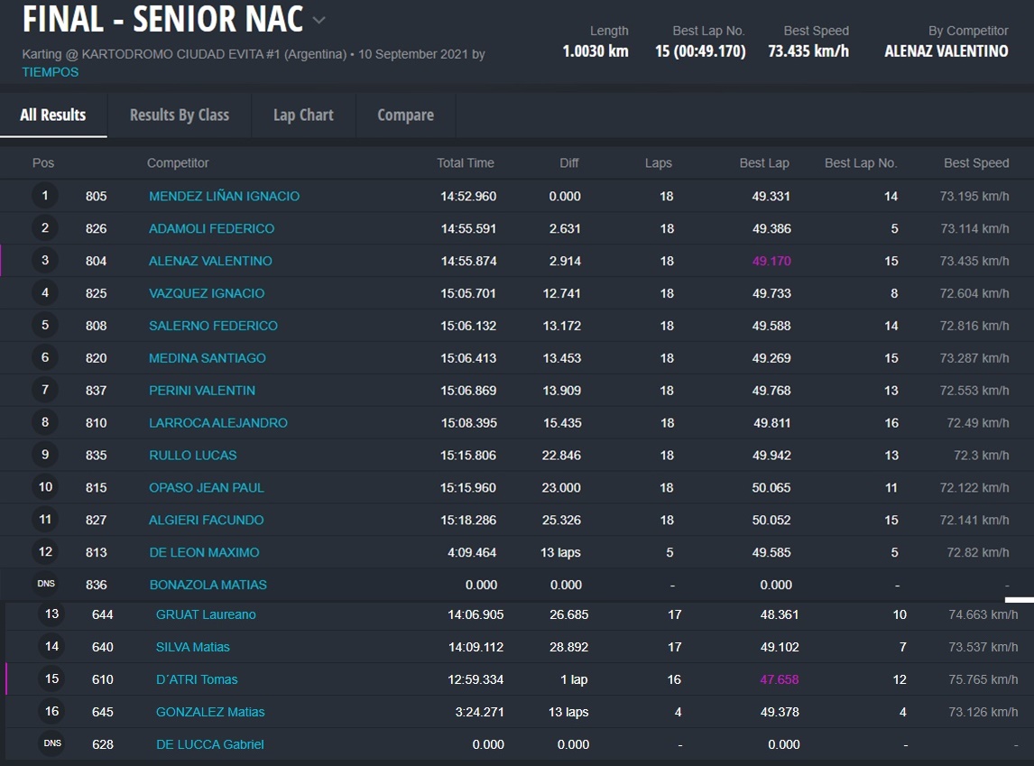Click the DNS badge beside Bonazola Matias
The image size is (1034, 766).
[46, 584]
